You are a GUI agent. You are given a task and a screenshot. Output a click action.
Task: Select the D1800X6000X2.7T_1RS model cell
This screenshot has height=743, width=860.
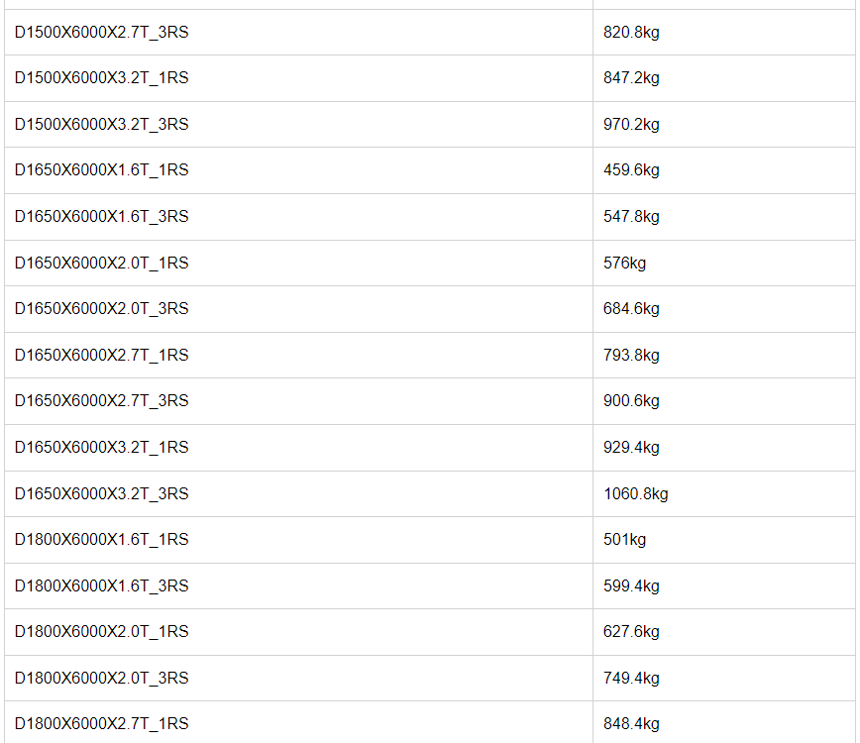(101, 723)
